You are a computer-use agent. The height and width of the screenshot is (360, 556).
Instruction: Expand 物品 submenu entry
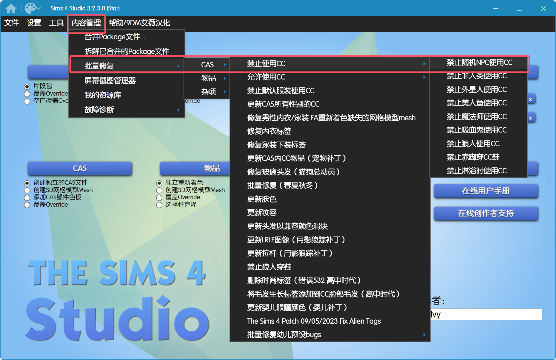(x=207, y=78)
